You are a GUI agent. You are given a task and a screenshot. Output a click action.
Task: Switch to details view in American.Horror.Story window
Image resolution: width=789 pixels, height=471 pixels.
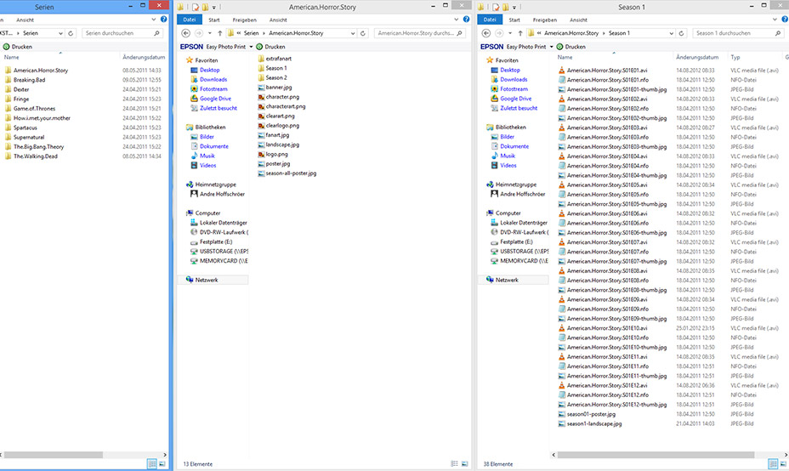pos(454,464)
